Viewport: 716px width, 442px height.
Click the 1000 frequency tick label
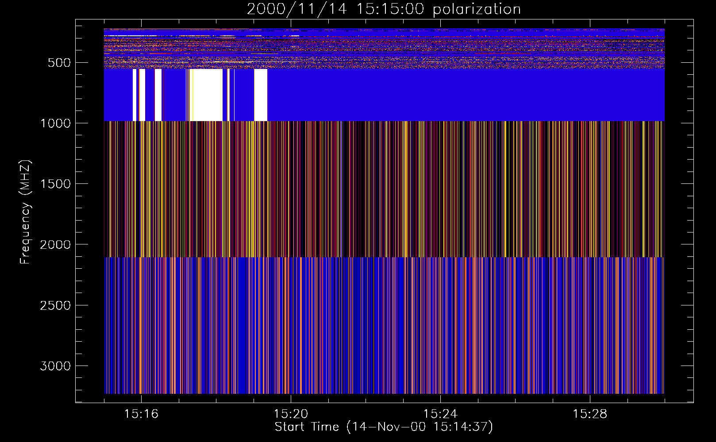coord(55,123)
